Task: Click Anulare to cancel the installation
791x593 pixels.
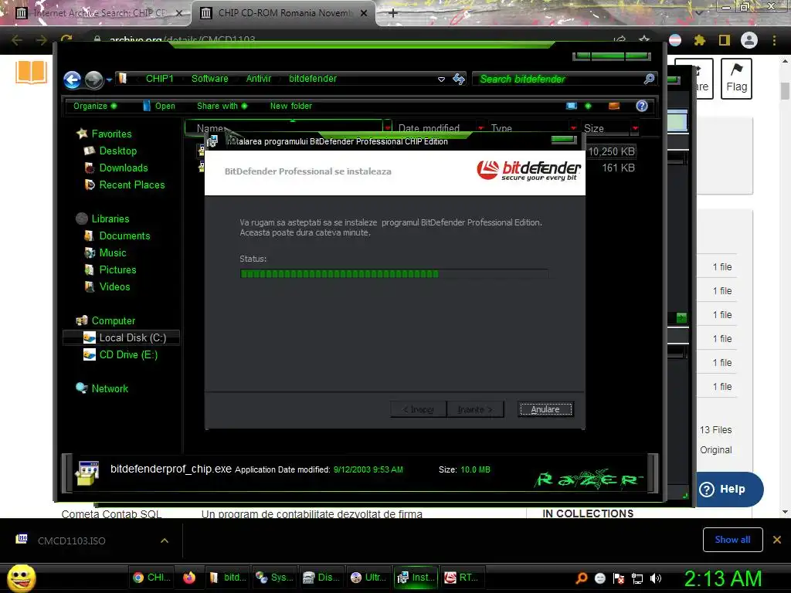Action: tap(545, 409)
